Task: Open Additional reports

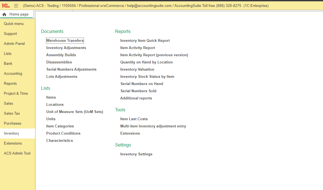Action: pos(136,98)
